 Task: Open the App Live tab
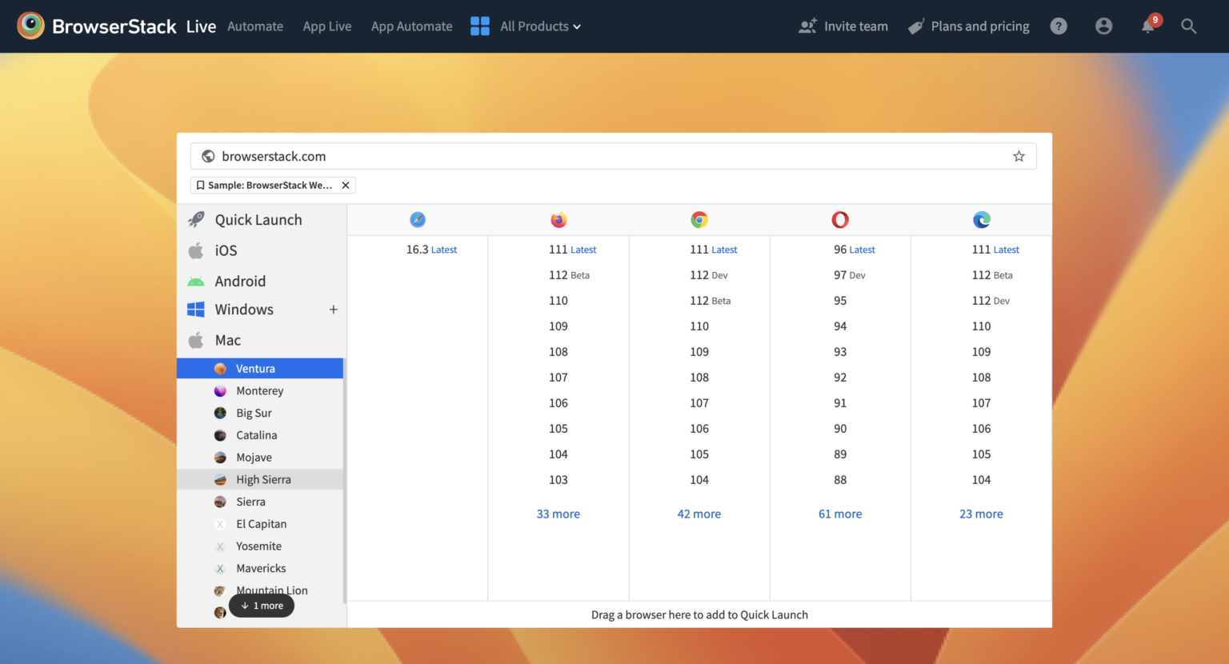327,26
